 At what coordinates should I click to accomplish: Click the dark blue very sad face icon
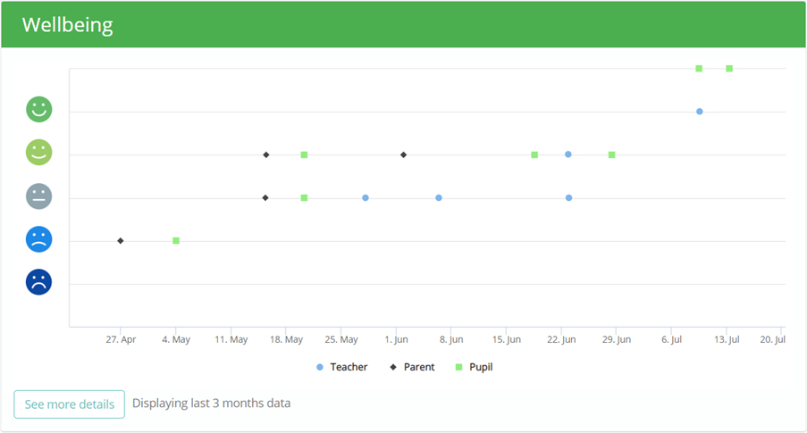click(39, 282)
